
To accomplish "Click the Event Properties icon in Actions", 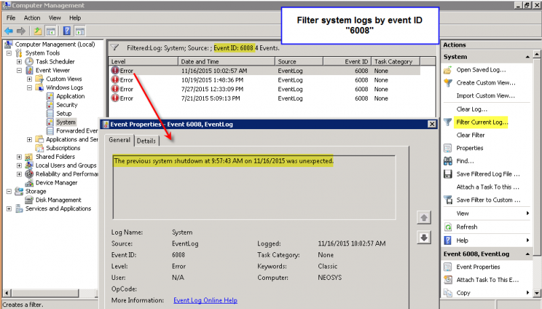I will click(x=448, y=267).
